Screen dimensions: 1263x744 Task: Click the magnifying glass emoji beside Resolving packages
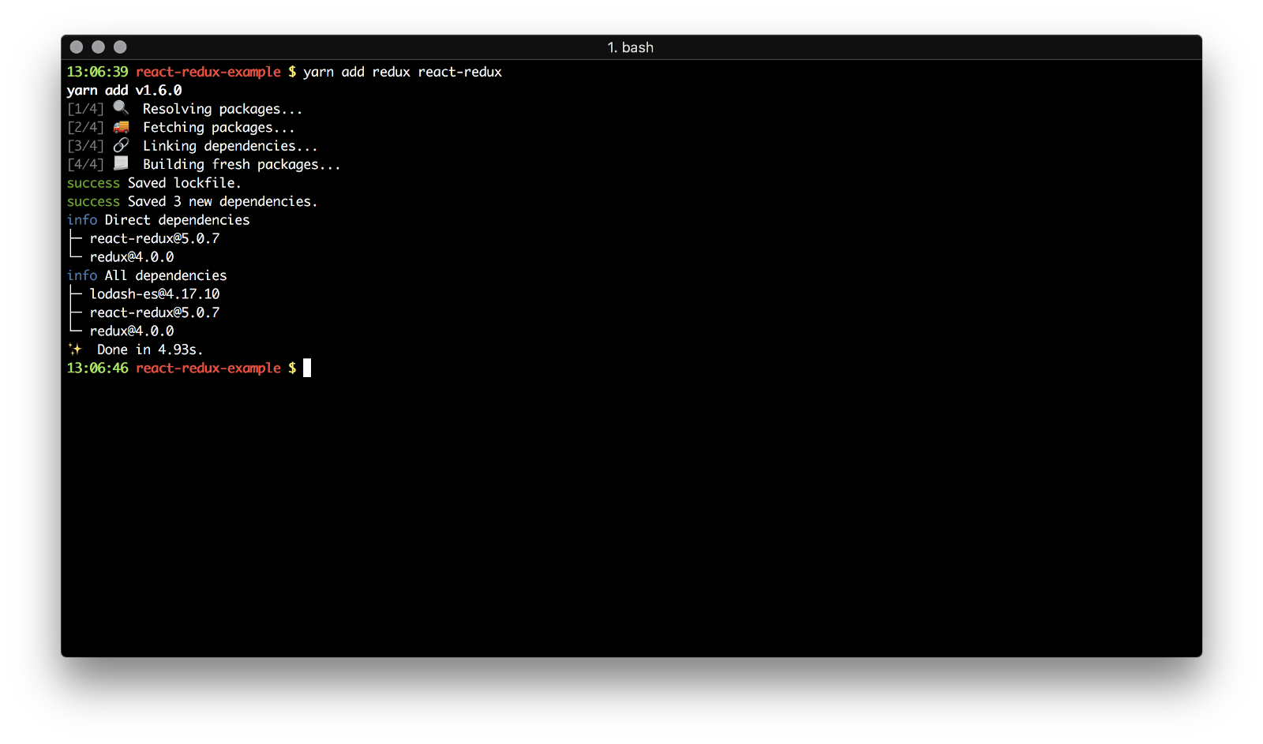121,107
